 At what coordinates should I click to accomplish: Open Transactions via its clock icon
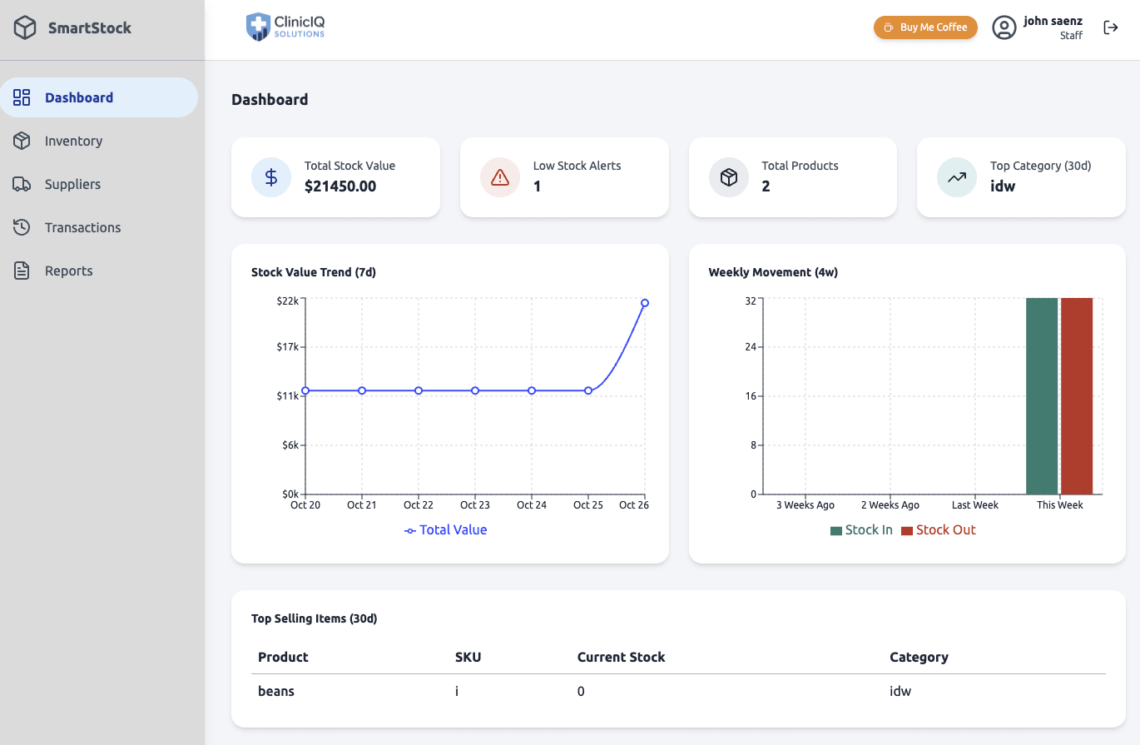tap(22, 227)
